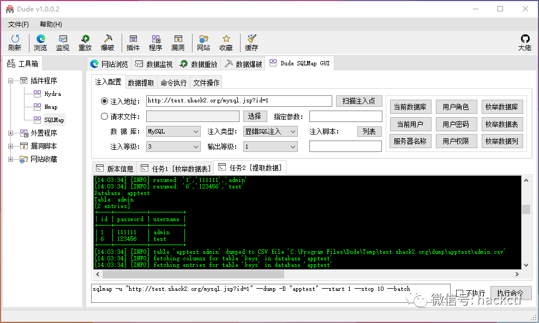Click the 枚举数据表 button
Screen dimensions: 539x323
(502, 124)
